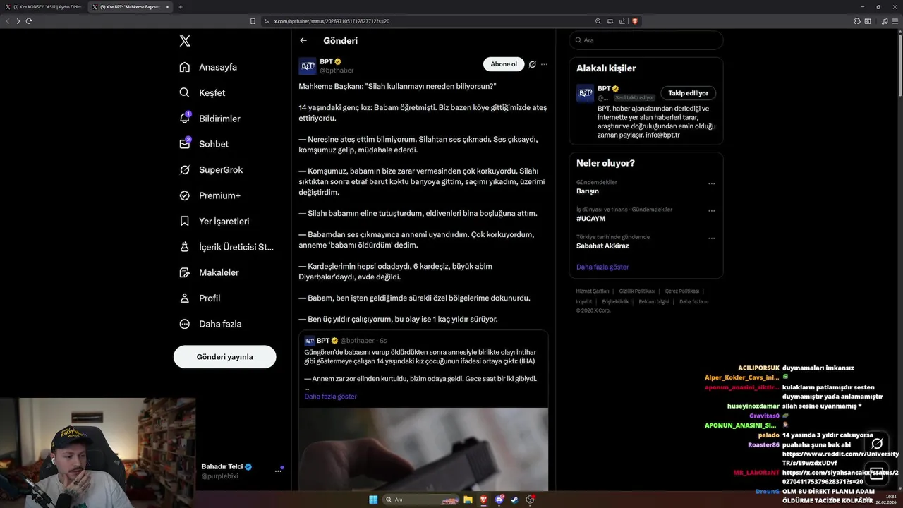903x508 pixels.
Task: Open Sabahat Akkiraz trending topic
Action: coord(602,246)
